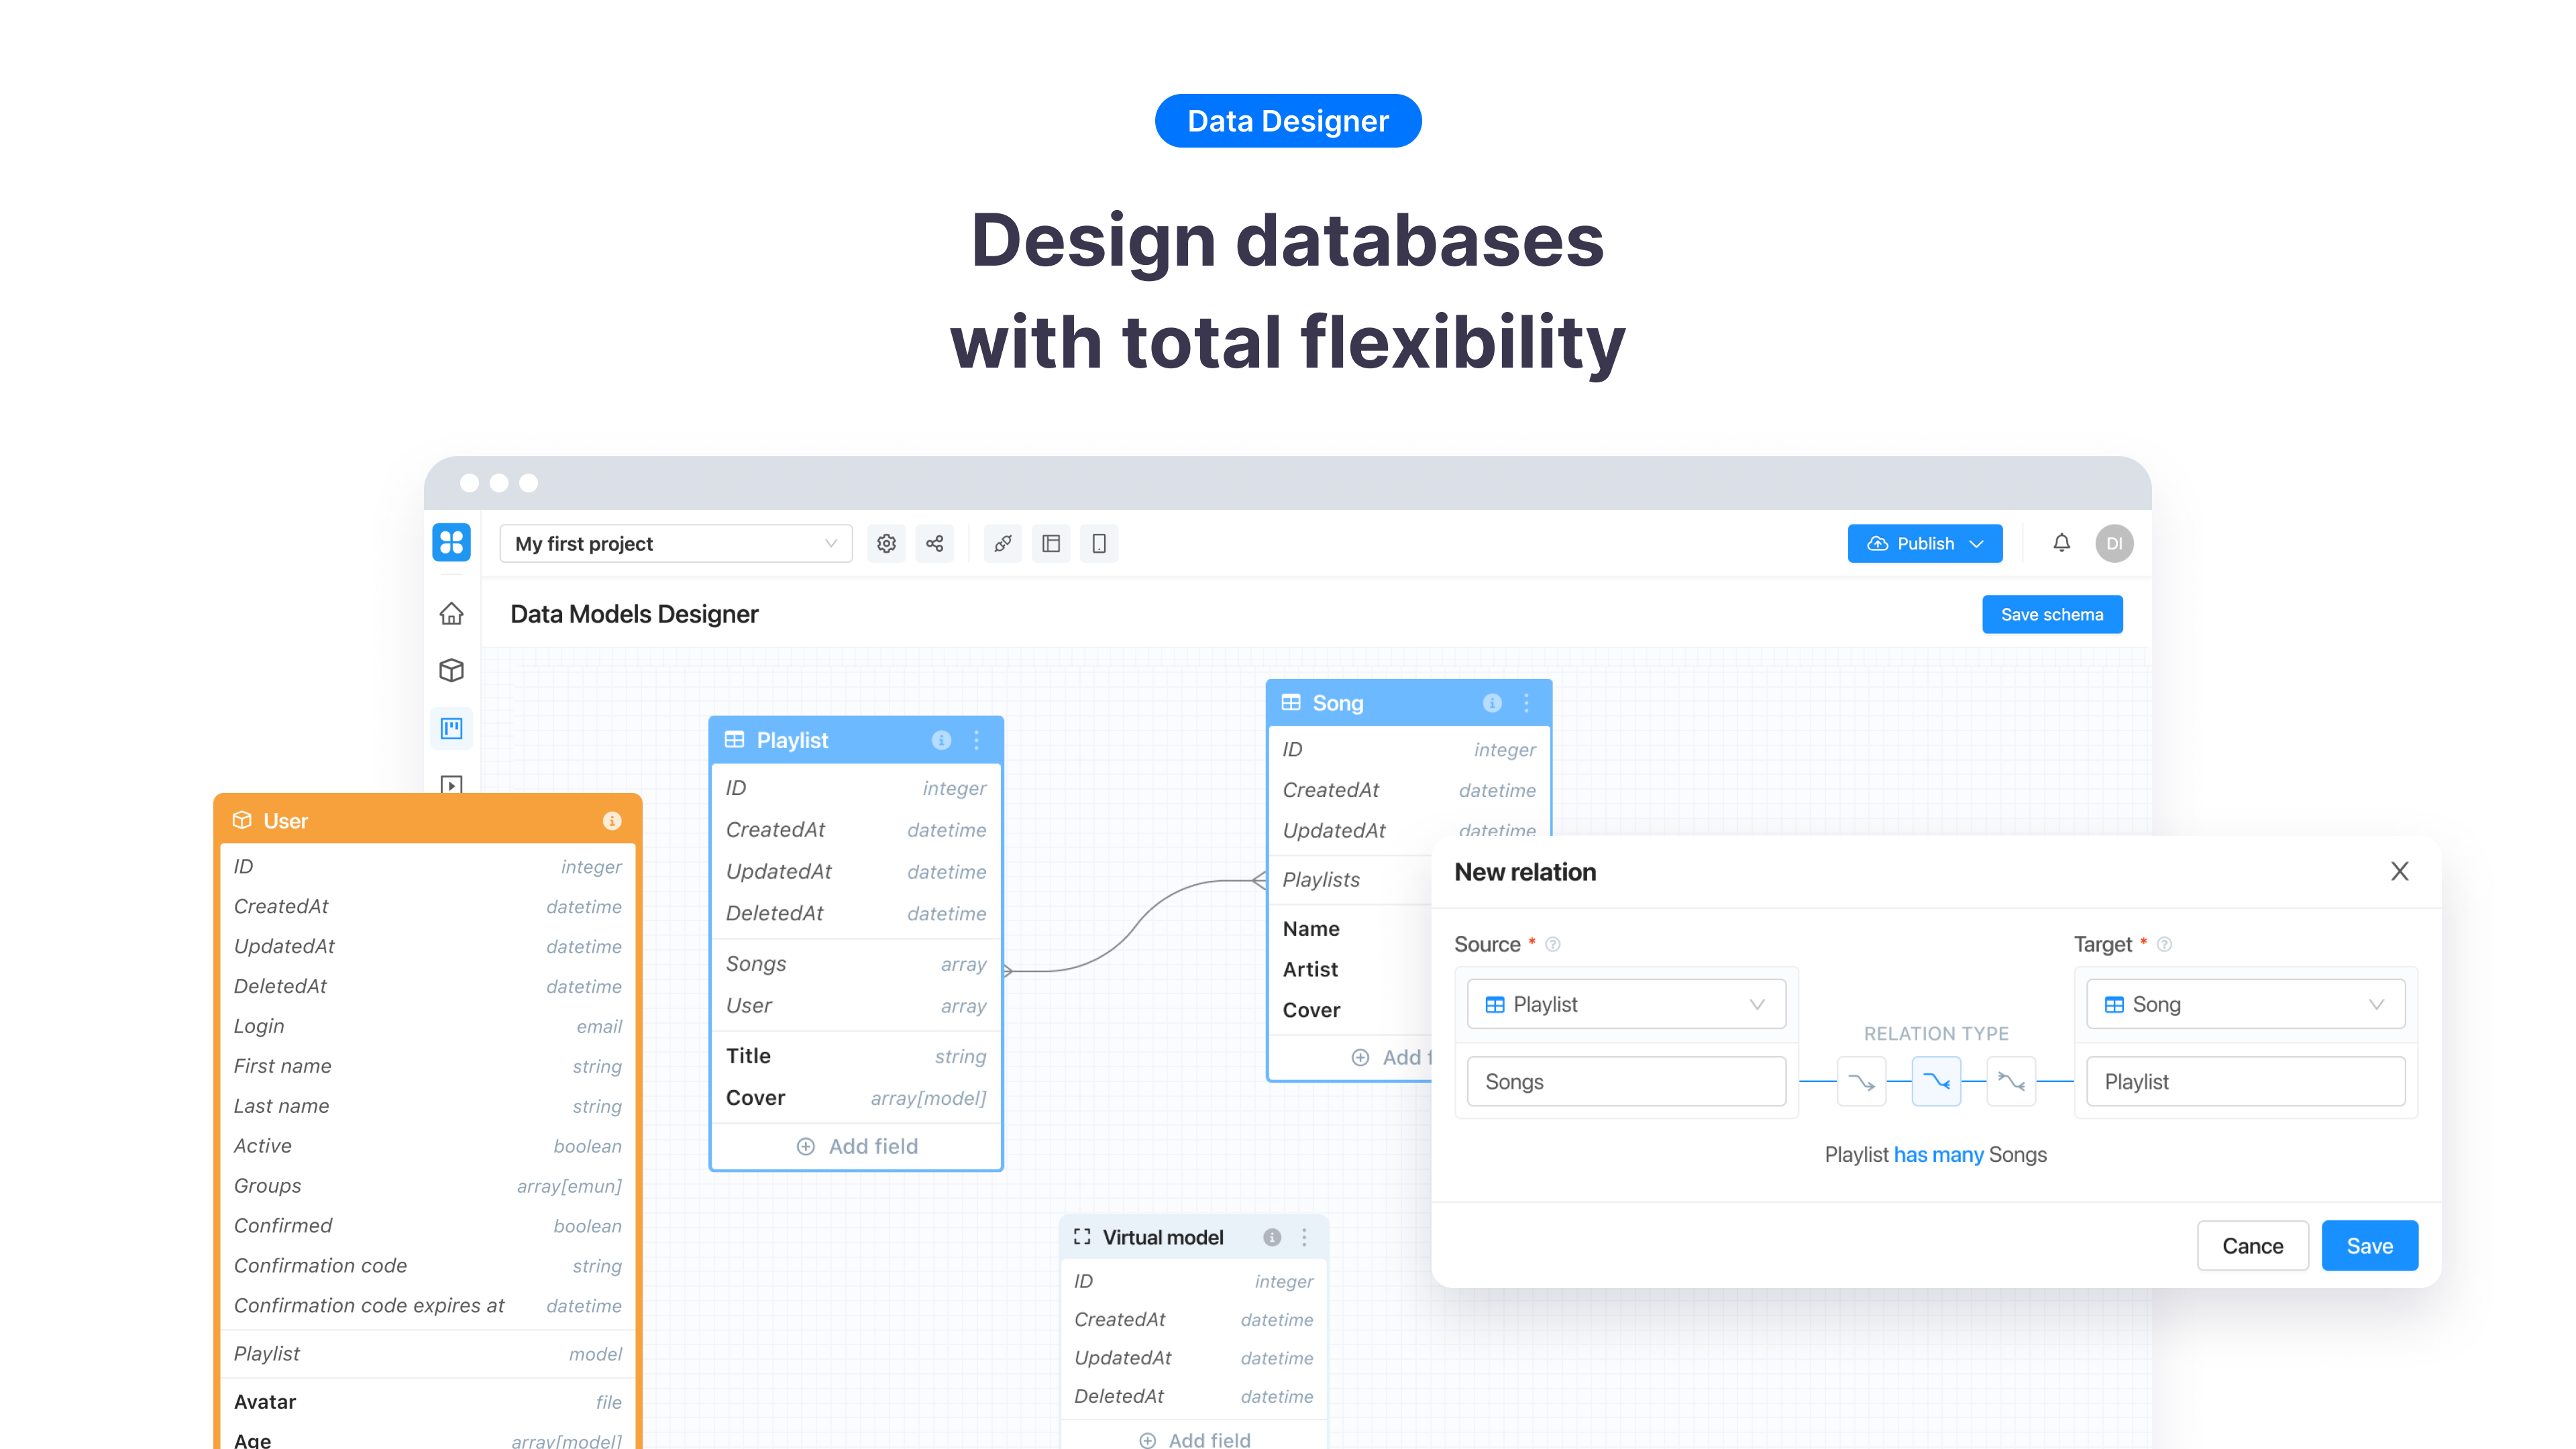
Task: Open the mobile preview icon
Action: click(x=1100, y=543)
